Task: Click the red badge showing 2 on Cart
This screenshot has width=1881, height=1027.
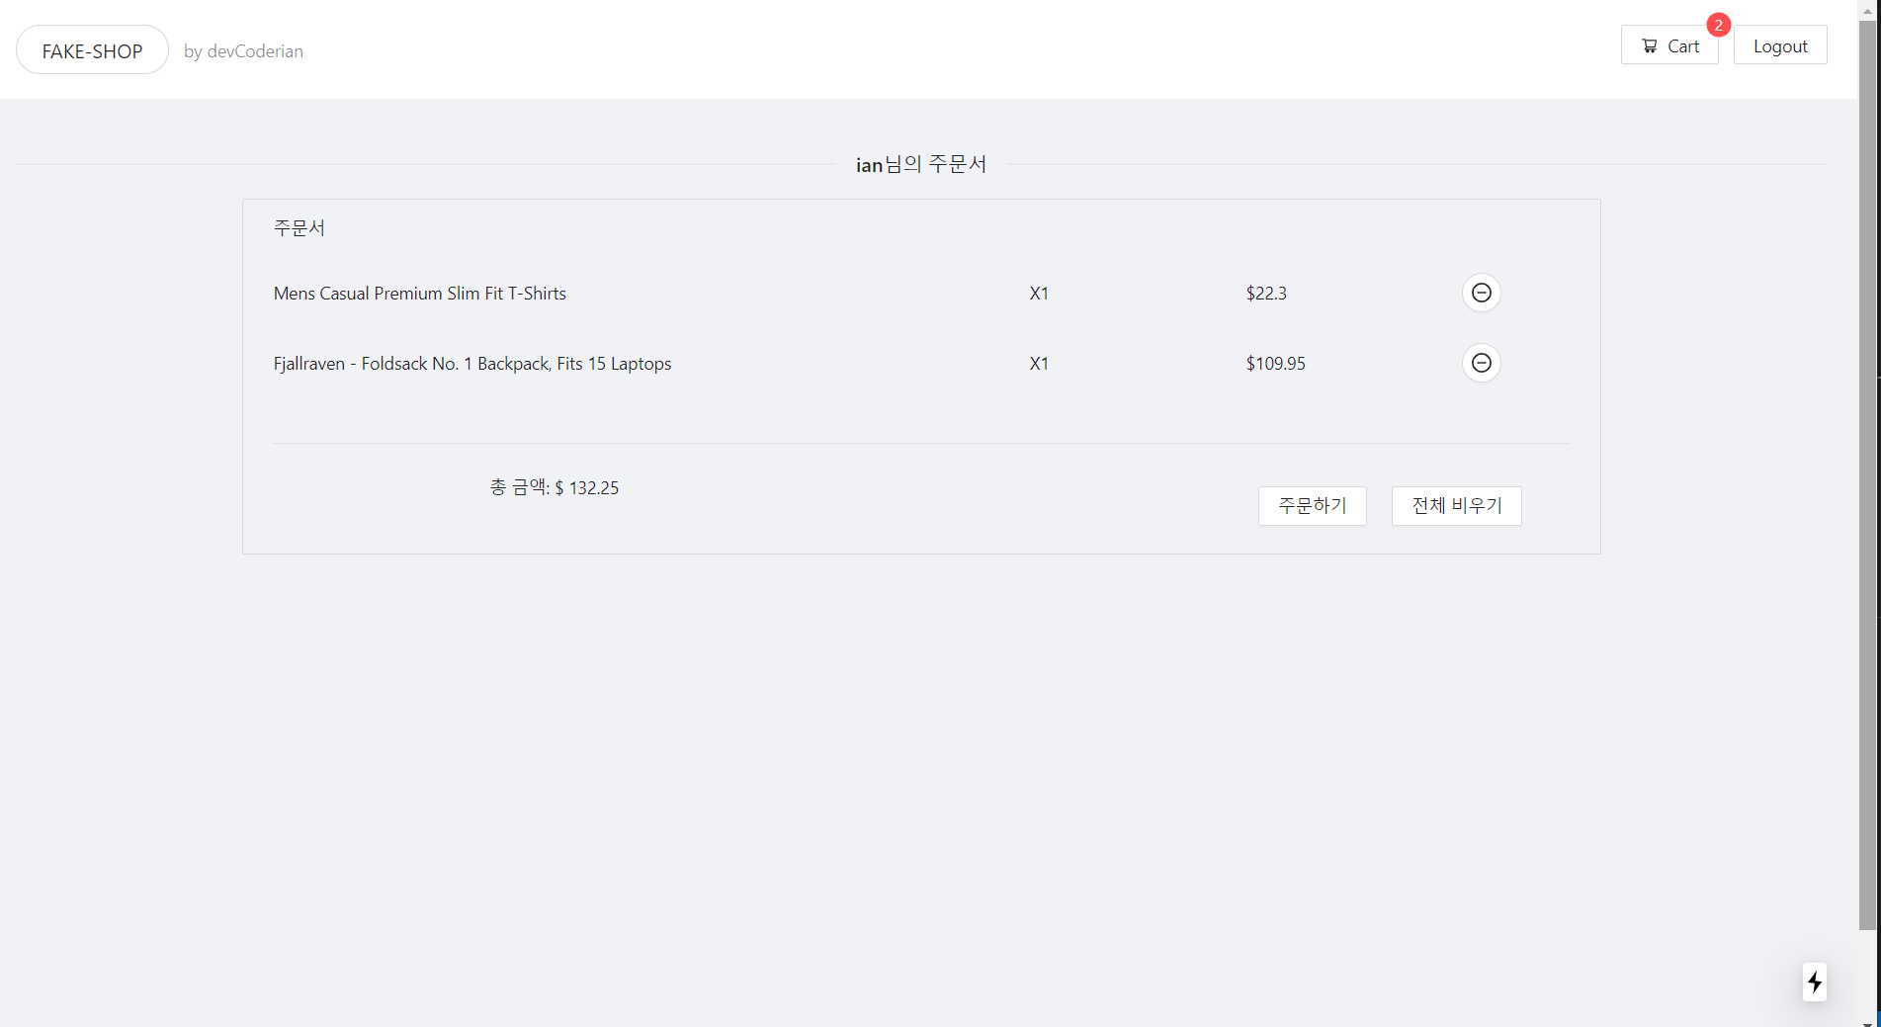Action: [x=1719, y=26]
